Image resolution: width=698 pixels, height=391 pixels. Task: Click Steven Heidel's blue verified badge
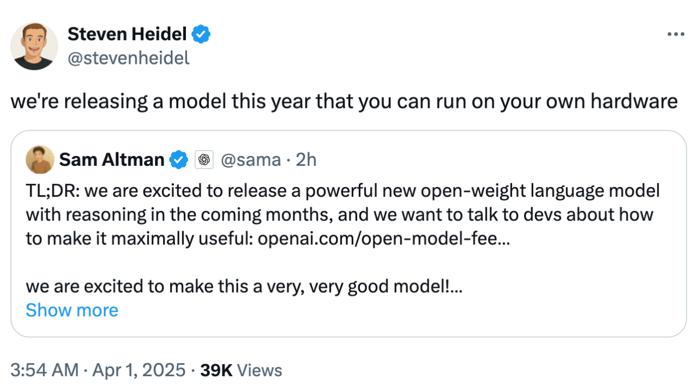[202, 35]
